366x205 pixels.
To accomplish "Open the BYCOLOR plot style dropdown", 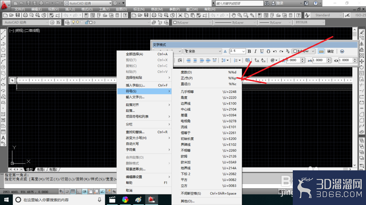I will click(x=309, y=22).
